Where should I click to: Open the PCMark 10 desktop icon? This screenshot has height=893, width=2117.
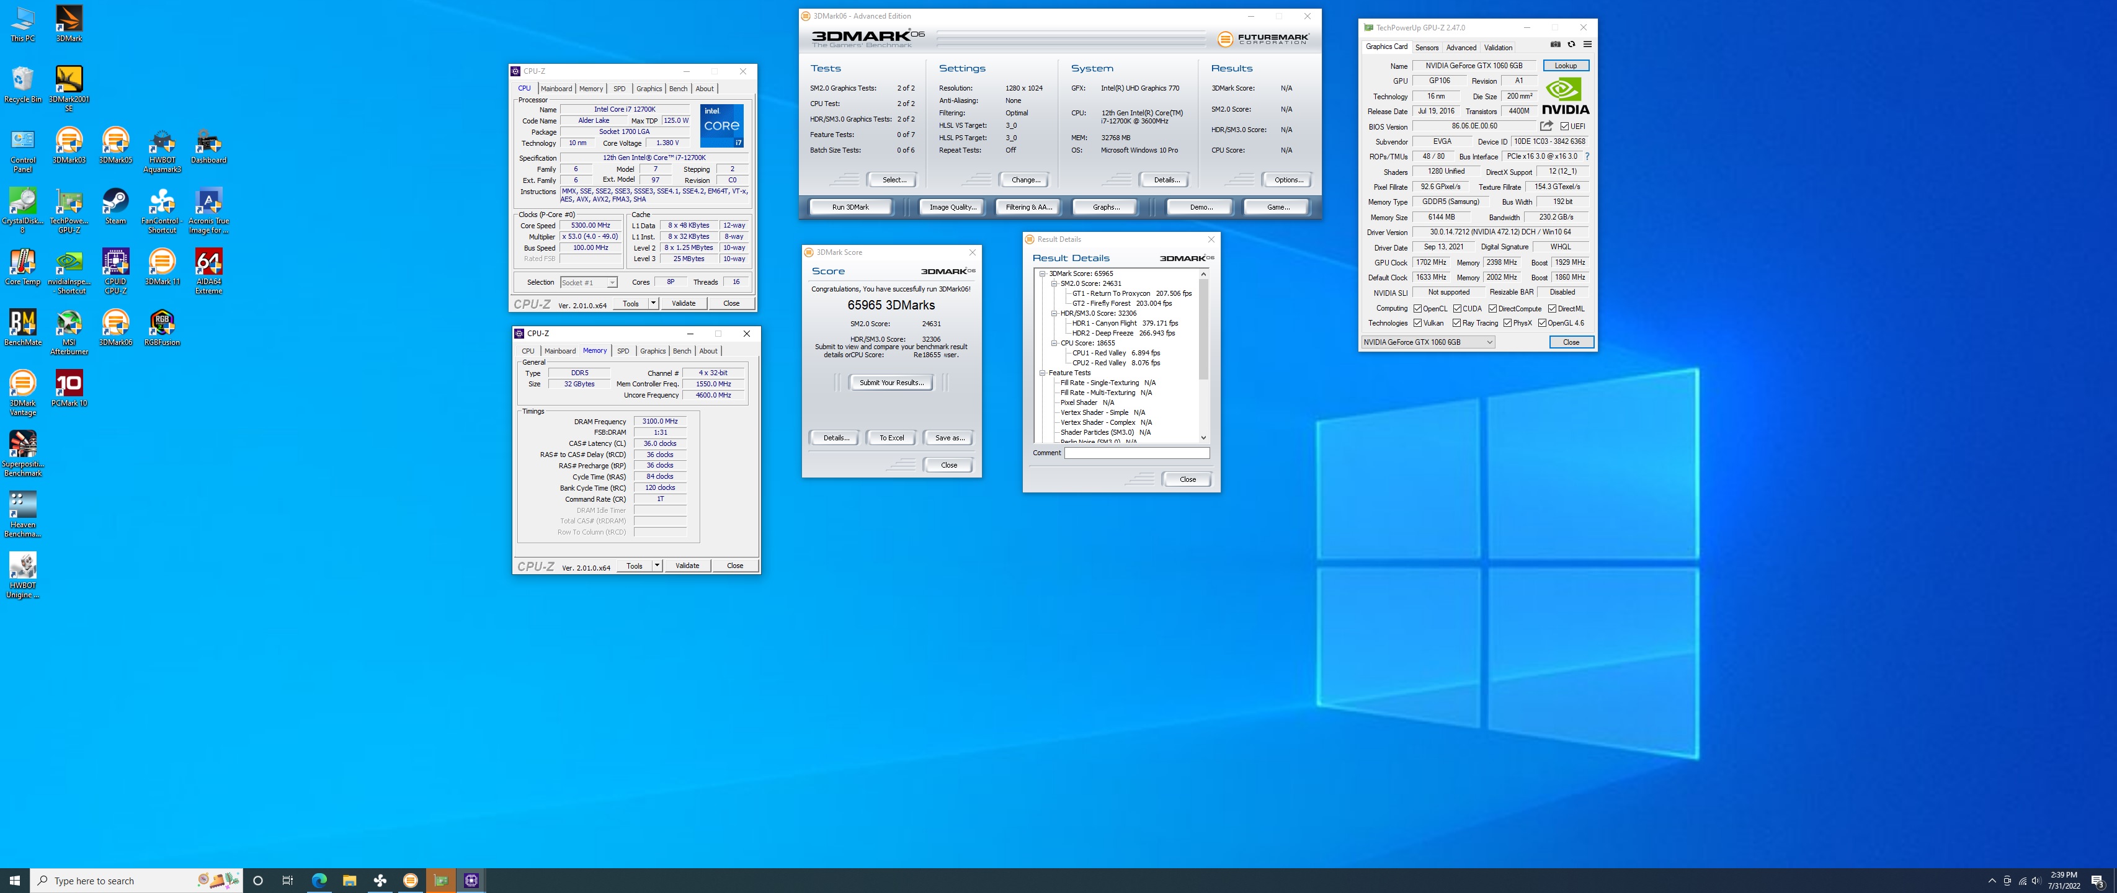click(x=69, y=389)
